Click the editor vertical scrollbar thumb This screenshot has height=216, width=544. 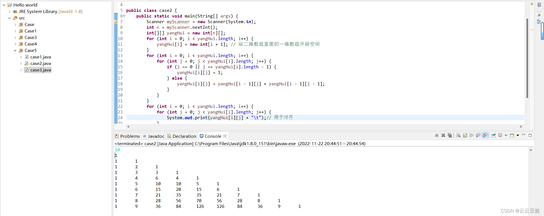(527, 58)
